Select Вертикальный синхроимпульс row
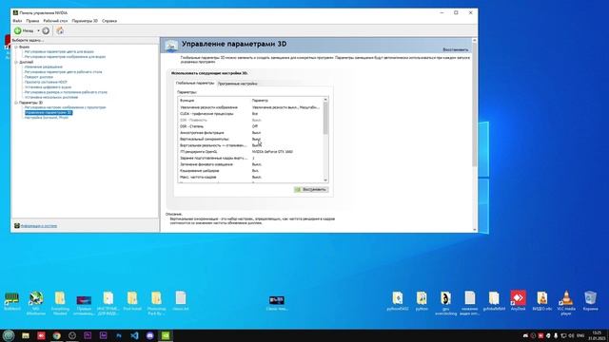Screen dimensions: 609x342 click(250, 139)
